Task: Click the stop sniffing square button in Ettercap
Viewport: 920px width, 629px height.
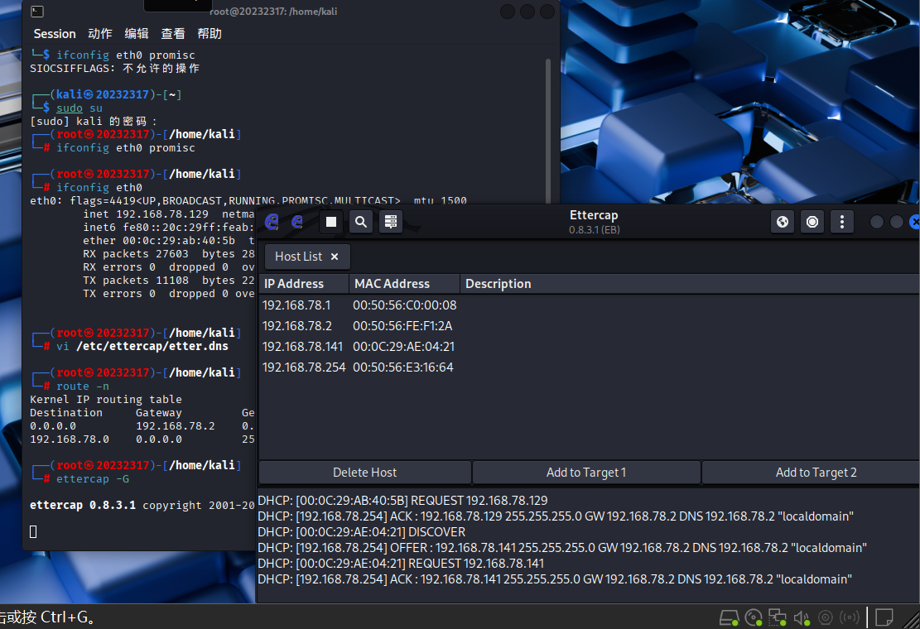Action: point(331,222)
